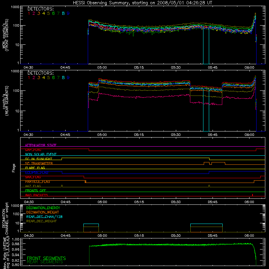Click the DECIMATION_WEIGHT legend entry
Viewport: 269px width, 269px height.
(43, 212)
